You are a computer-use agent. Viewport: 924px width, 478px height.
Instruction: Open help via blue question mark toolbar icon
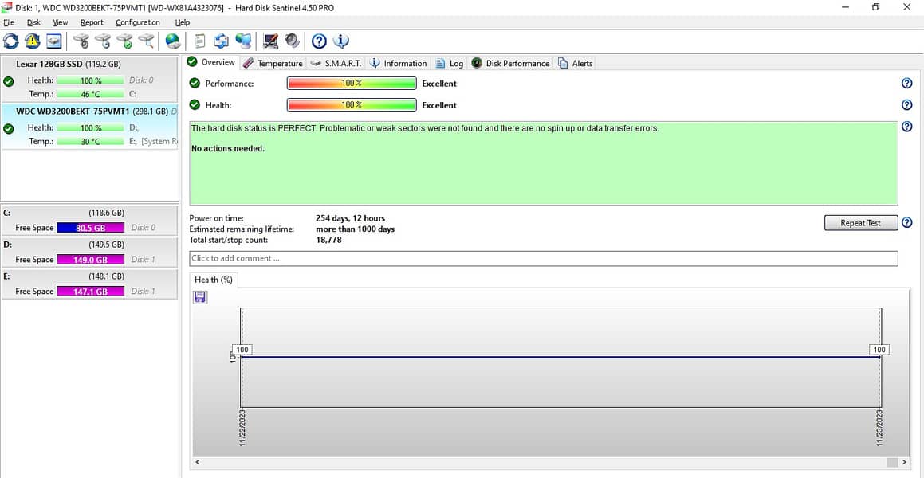pos(319,41)
